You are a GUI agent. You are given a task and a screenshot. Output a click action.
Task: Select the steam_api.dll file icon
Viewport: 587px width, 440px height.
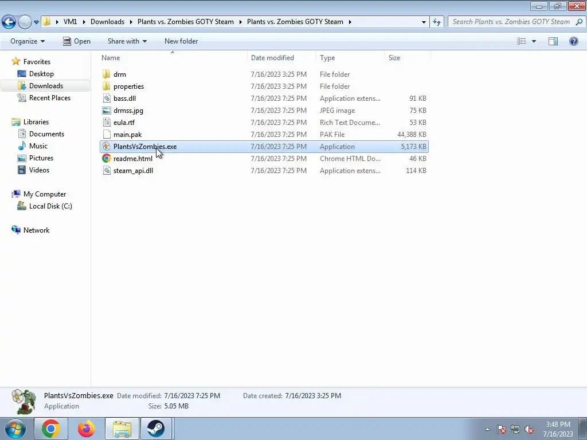tap(106, 171)
